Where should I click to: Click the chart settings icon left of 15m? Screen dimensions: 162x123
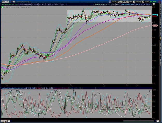click(x=121, y=2)
